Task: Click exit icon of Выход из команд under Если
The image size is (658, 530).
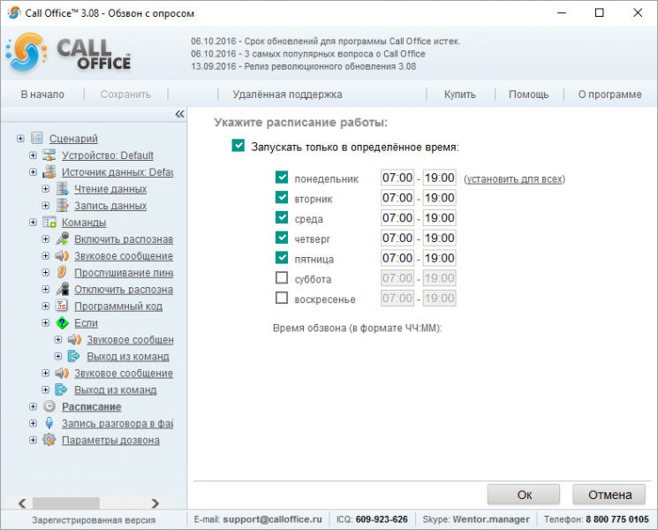Action: pyautogui.click(x=74, y=356)
